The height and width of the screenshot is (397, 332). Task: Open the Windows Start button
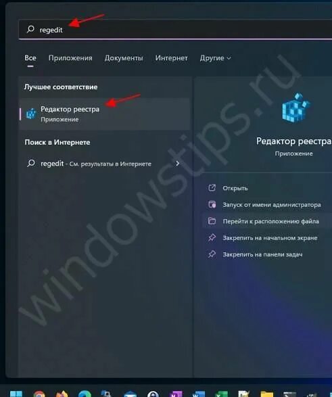(16, 394)
